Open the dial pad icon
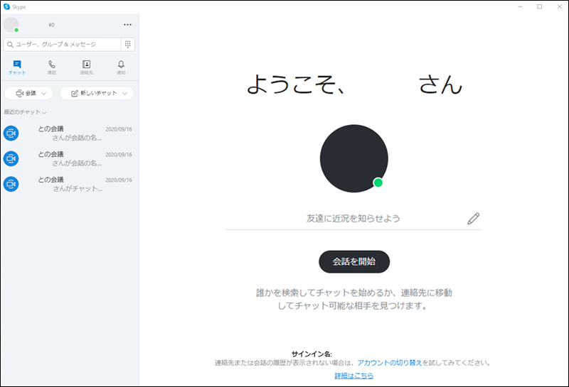The width and height of the screenshot is (569, 387). [128, 44]
